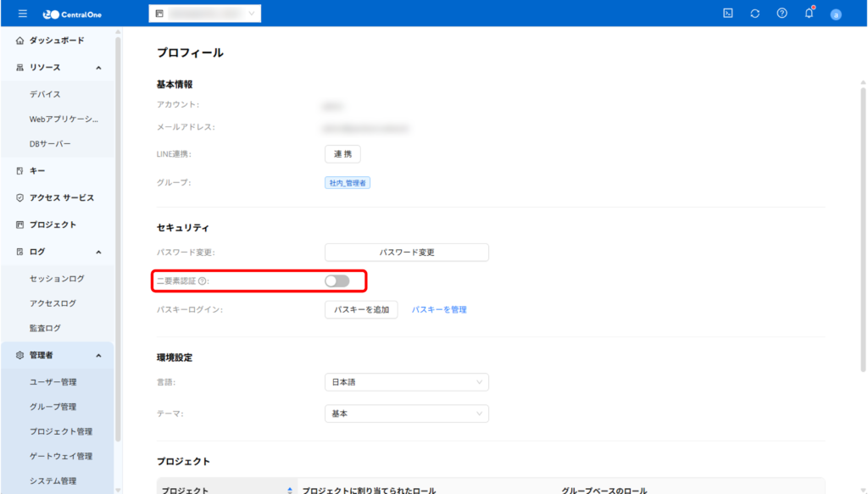This screenshot has width=868, height=494.
Task: Open the notifications bell icon
Action: pos(809,14)
